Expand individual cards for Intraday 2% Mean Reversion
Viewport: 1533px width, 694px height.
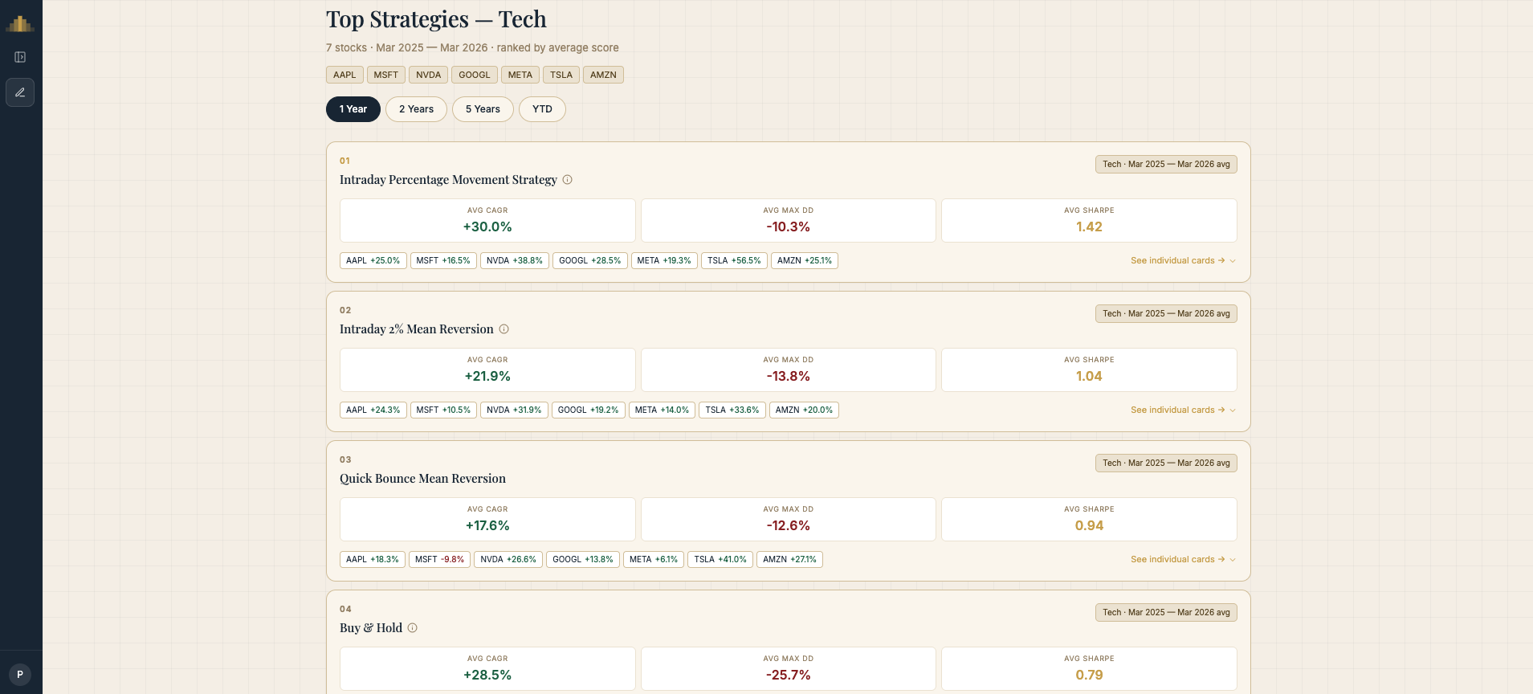tap(1183, 410)
